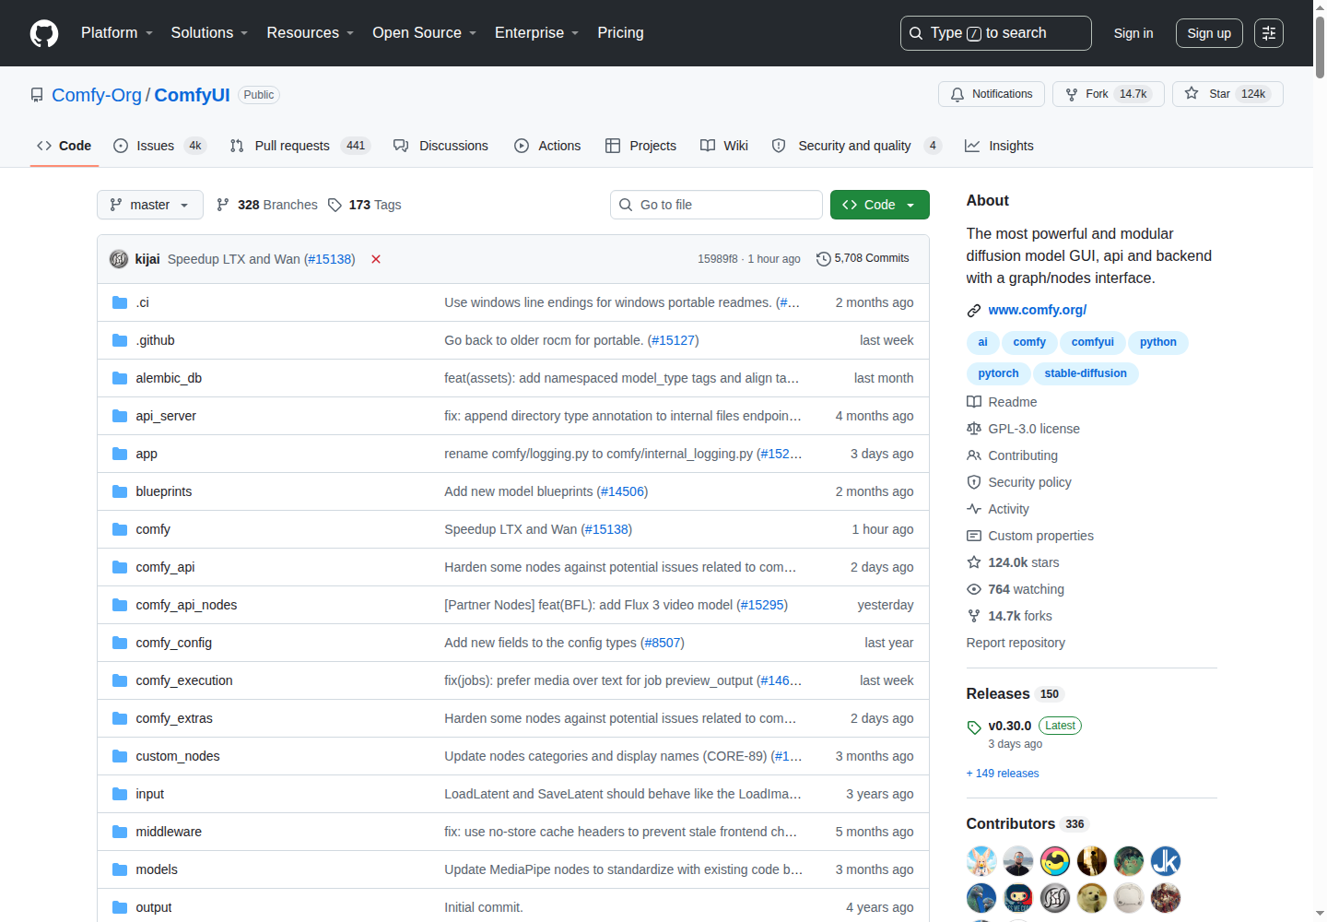Open the middleware folder icon
This screenshot has height=922, width=1327.
120,832
